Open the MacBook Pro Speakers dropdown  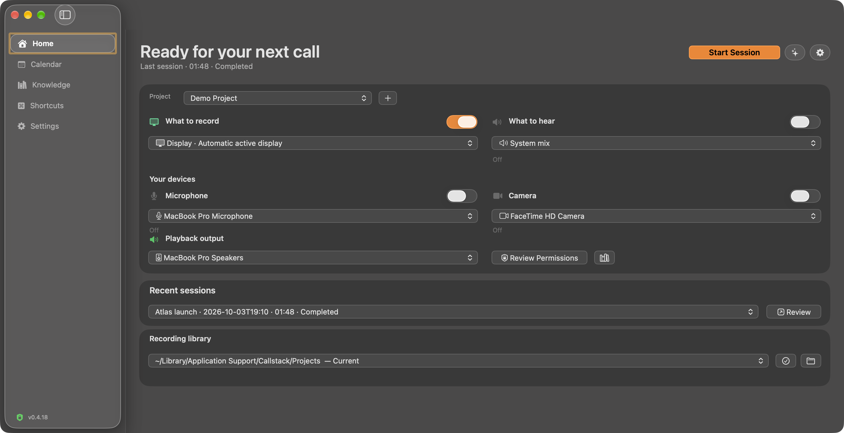coord(313,258)
